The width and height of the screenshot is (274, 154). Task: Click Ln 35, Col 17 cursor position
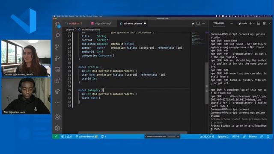coord(207,136)
